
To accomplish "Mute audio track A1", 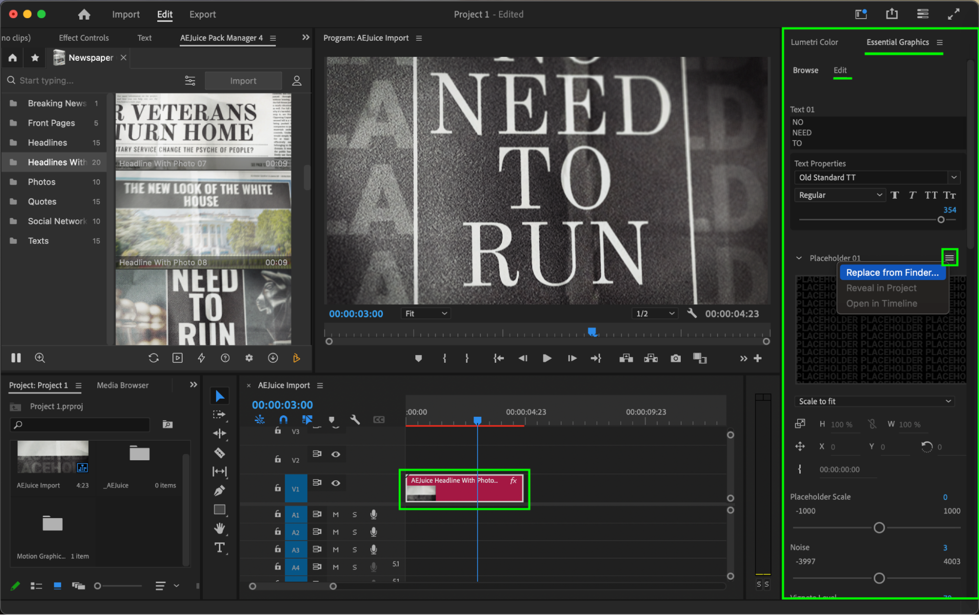I will tap(335, 515).
